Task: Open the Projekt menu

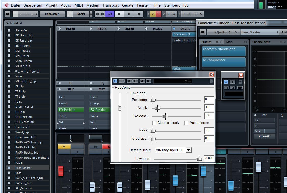Action: click(x=51, y=5)
